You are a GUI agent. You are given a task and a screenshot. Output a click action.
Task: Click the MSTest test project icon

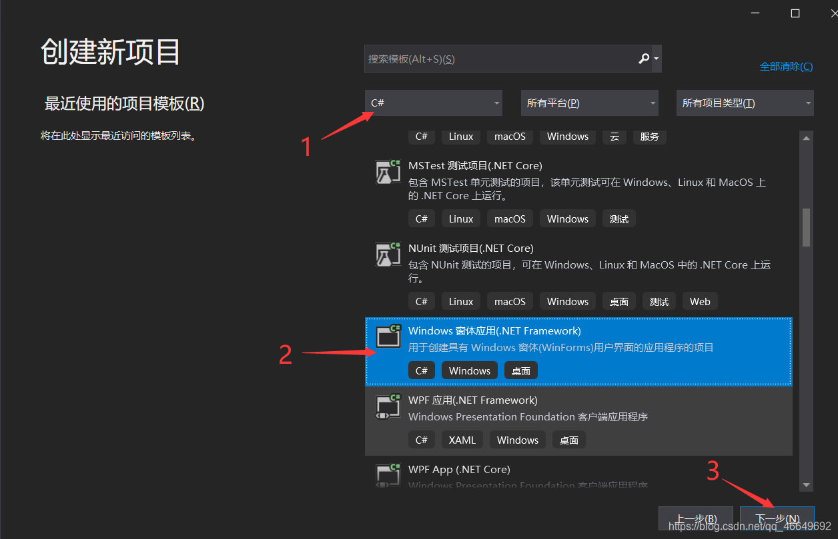(388, 171)
